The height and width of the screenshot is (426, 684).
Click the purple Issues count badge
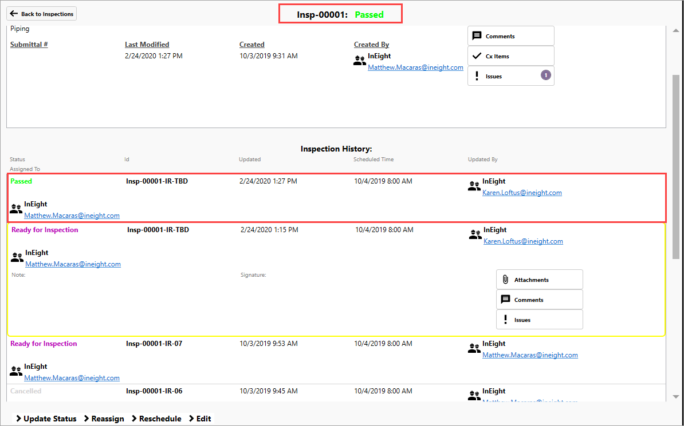(546, 75)
